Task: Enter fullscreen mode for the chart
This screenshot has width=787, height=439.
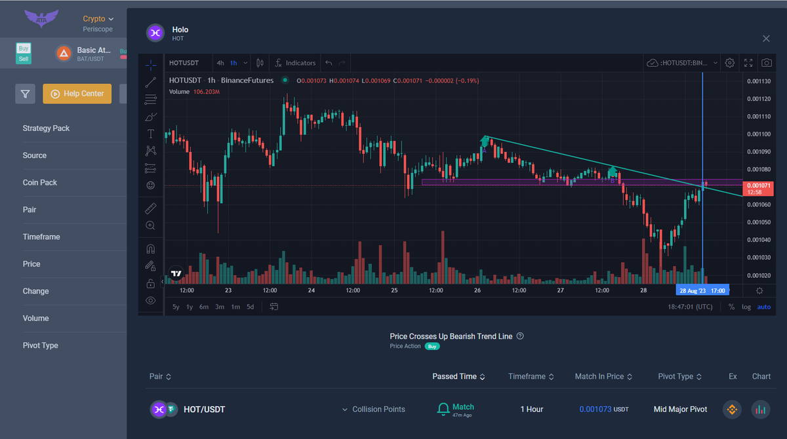Action: point(748,63)
